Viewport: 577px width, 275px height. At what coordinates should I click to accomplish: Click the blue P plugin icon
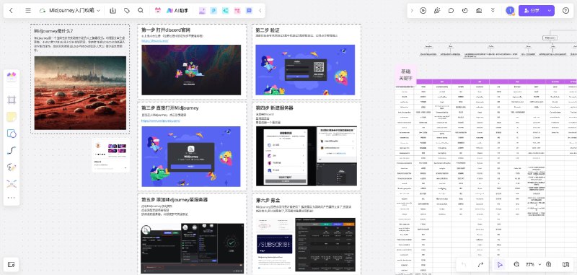point(213,11)
